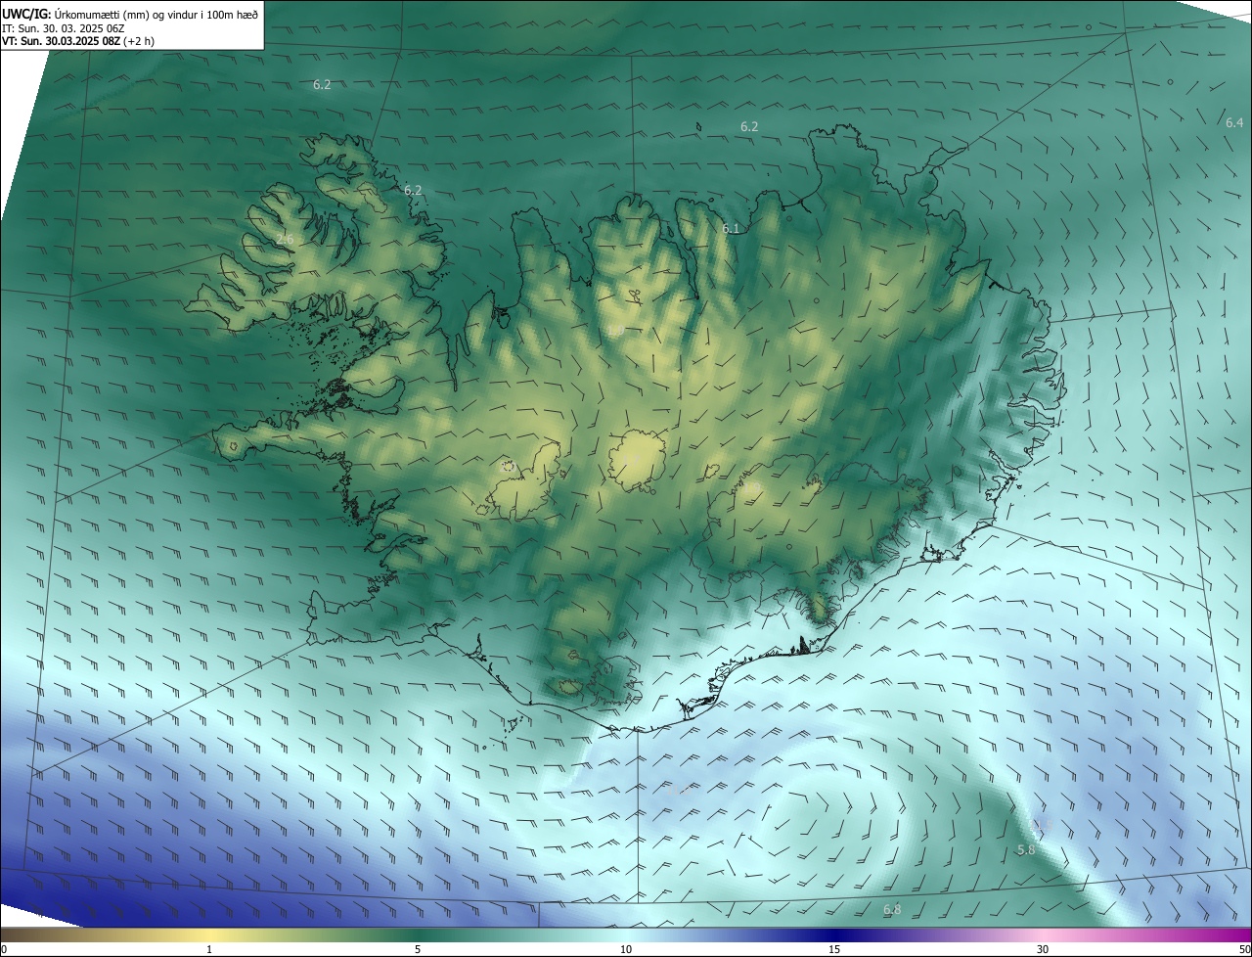Click the 30 tick on the color scale
Viewport: 1252px width, 957px height.
(1043, 949)
